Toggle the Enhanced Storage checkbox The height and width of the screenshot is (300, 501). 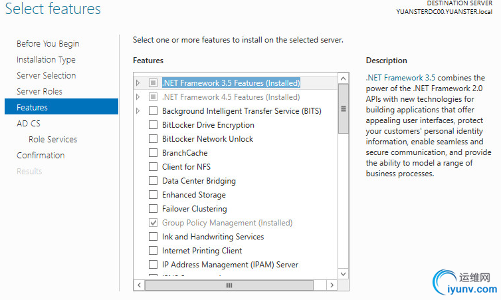[153, 195]
